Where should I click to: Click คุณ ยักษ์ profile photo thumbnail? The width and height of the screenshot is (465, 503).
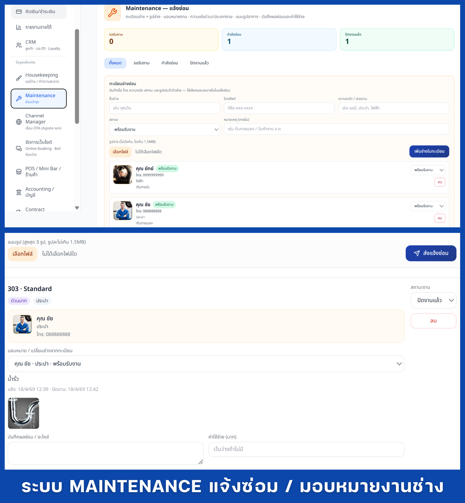tap(123, 175)
